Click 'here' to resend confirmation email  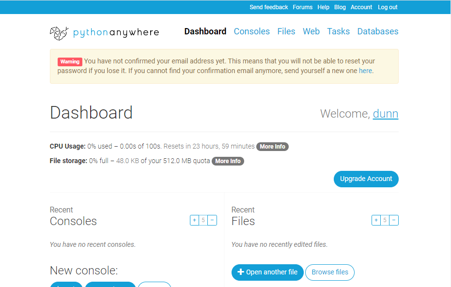pos(365,71)
